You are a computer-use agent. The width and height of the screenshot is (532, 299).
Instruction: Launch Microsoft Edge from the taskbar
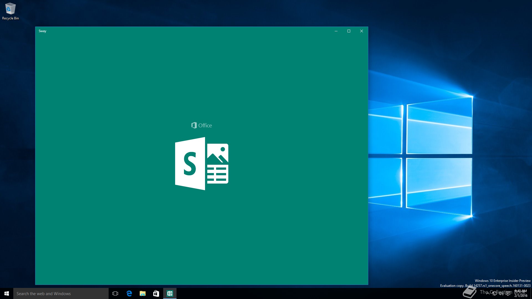(x=129, y=293)
